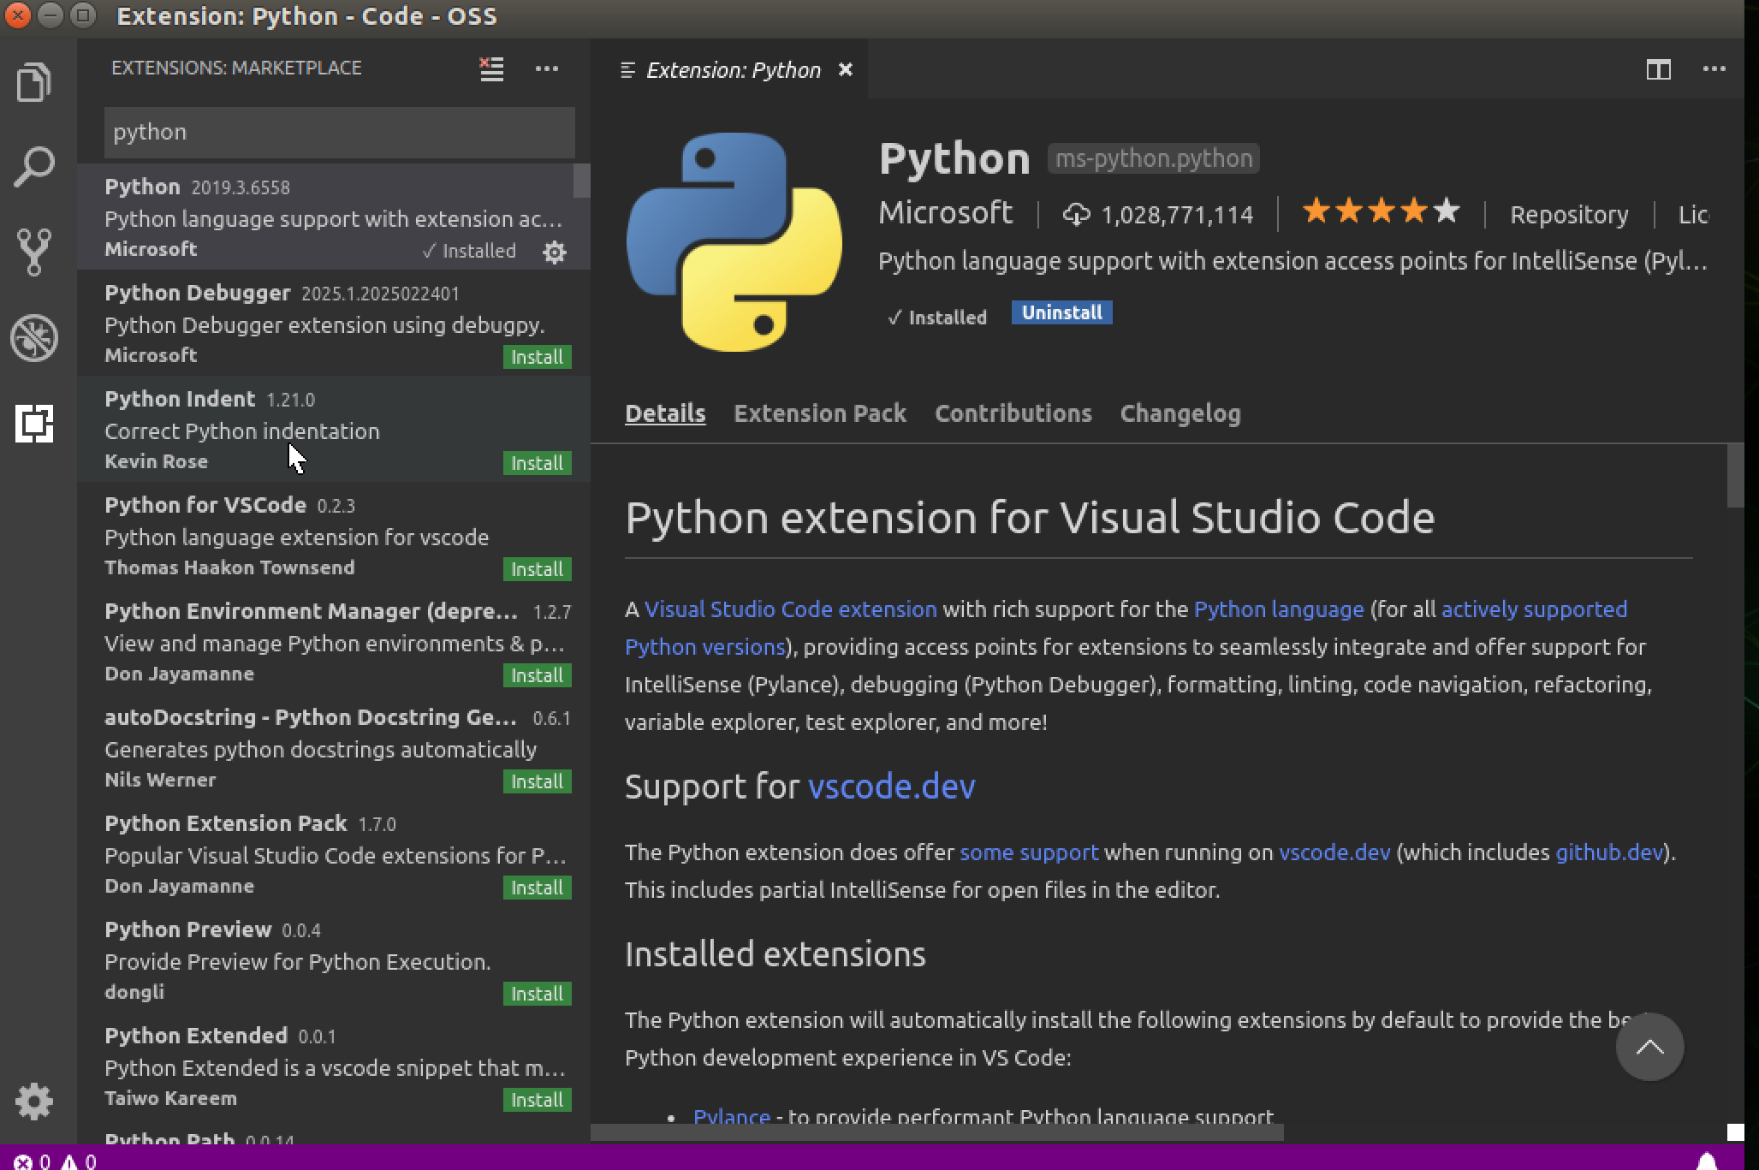Open the Manage gear in activity bar
1759x1170 pixels.
click(x=34, y=1102)
